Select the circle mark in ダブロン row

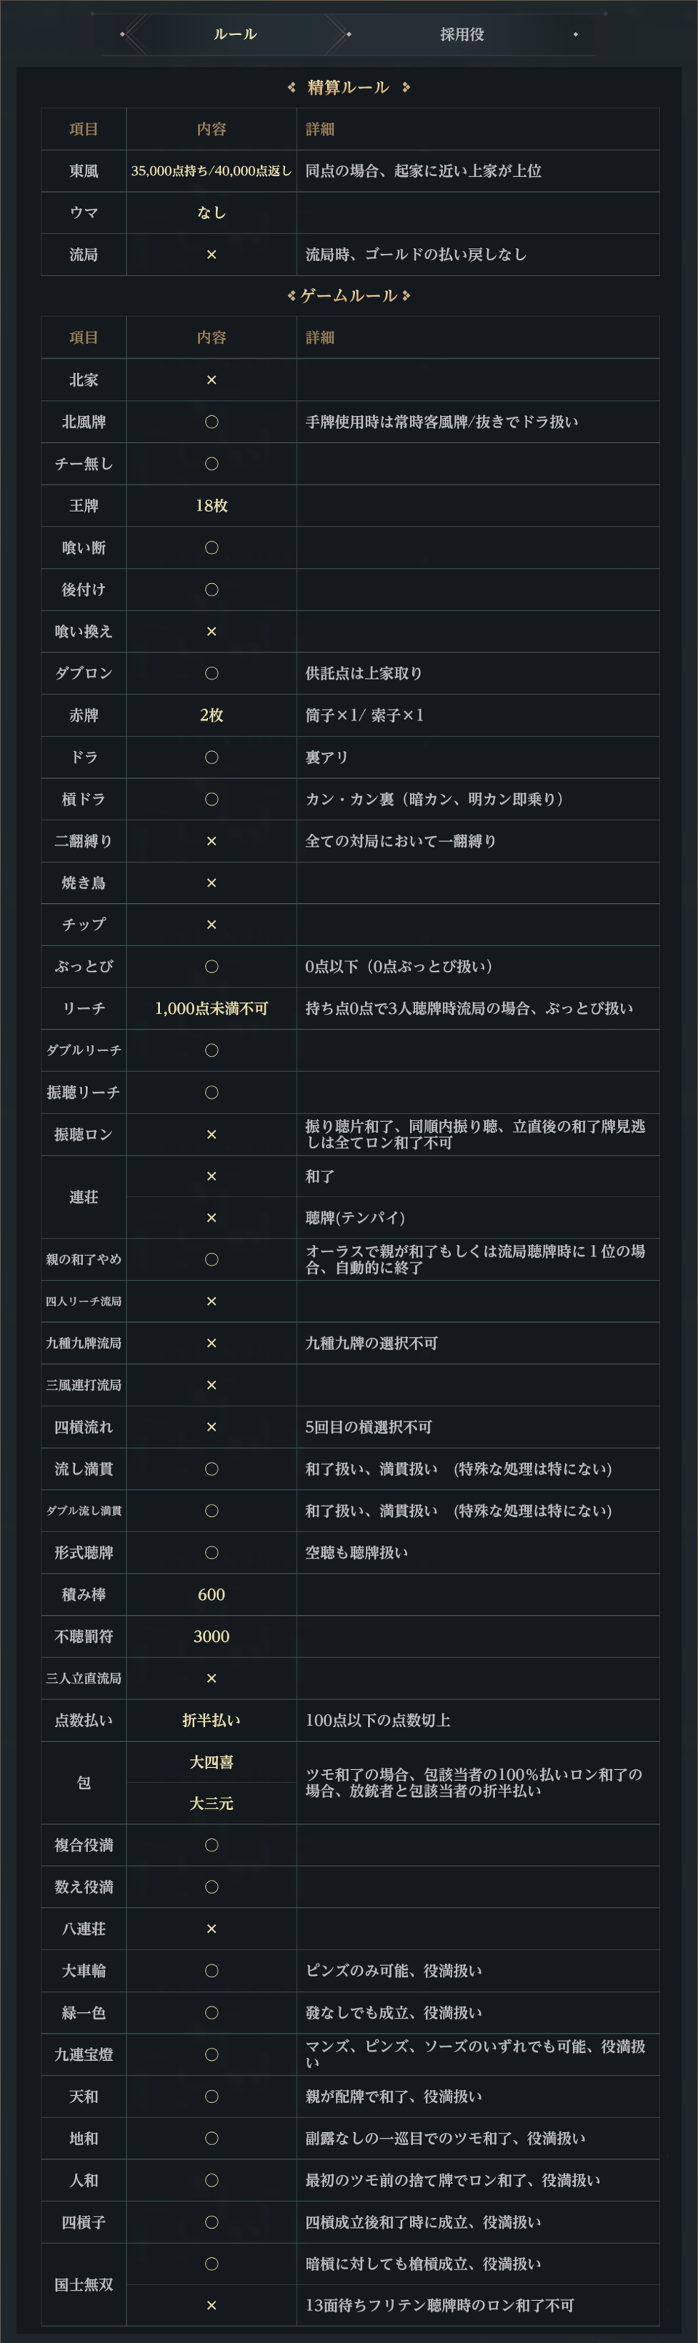211,673
